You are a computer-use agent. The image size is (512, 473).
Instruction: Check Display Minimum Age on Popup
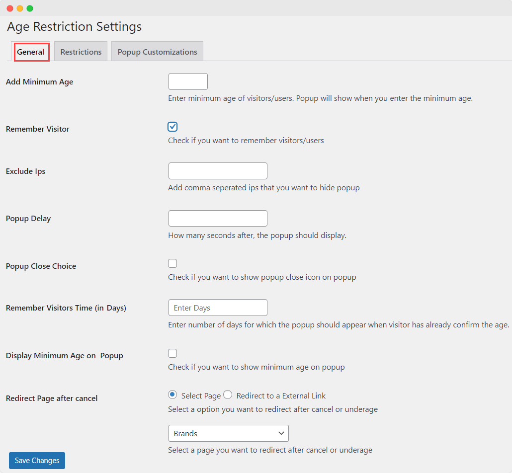pos(172,353)
